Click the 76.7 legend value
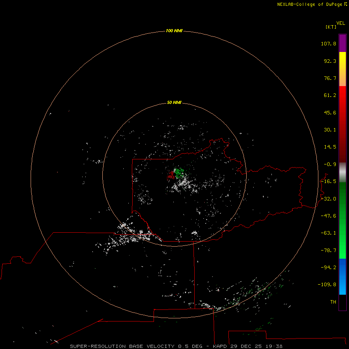 [x=330, y=78]
